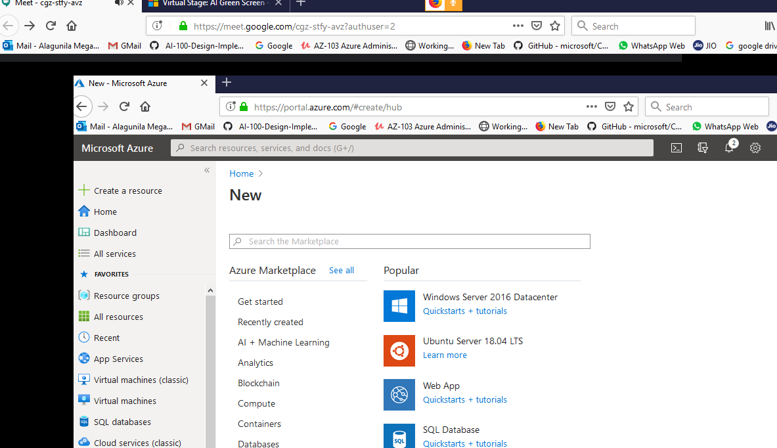The image size is (777, 448).
Task: Click the sidebar scrollbar up arrow
Action: coord(211,290)
